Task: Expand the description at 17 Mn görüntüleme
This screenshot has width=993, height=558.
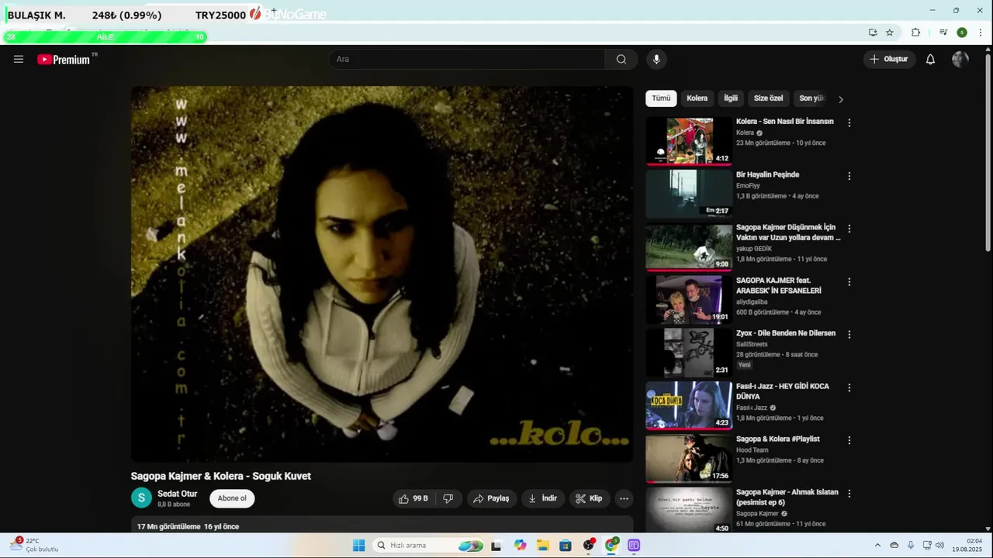Action: (382, 526)
